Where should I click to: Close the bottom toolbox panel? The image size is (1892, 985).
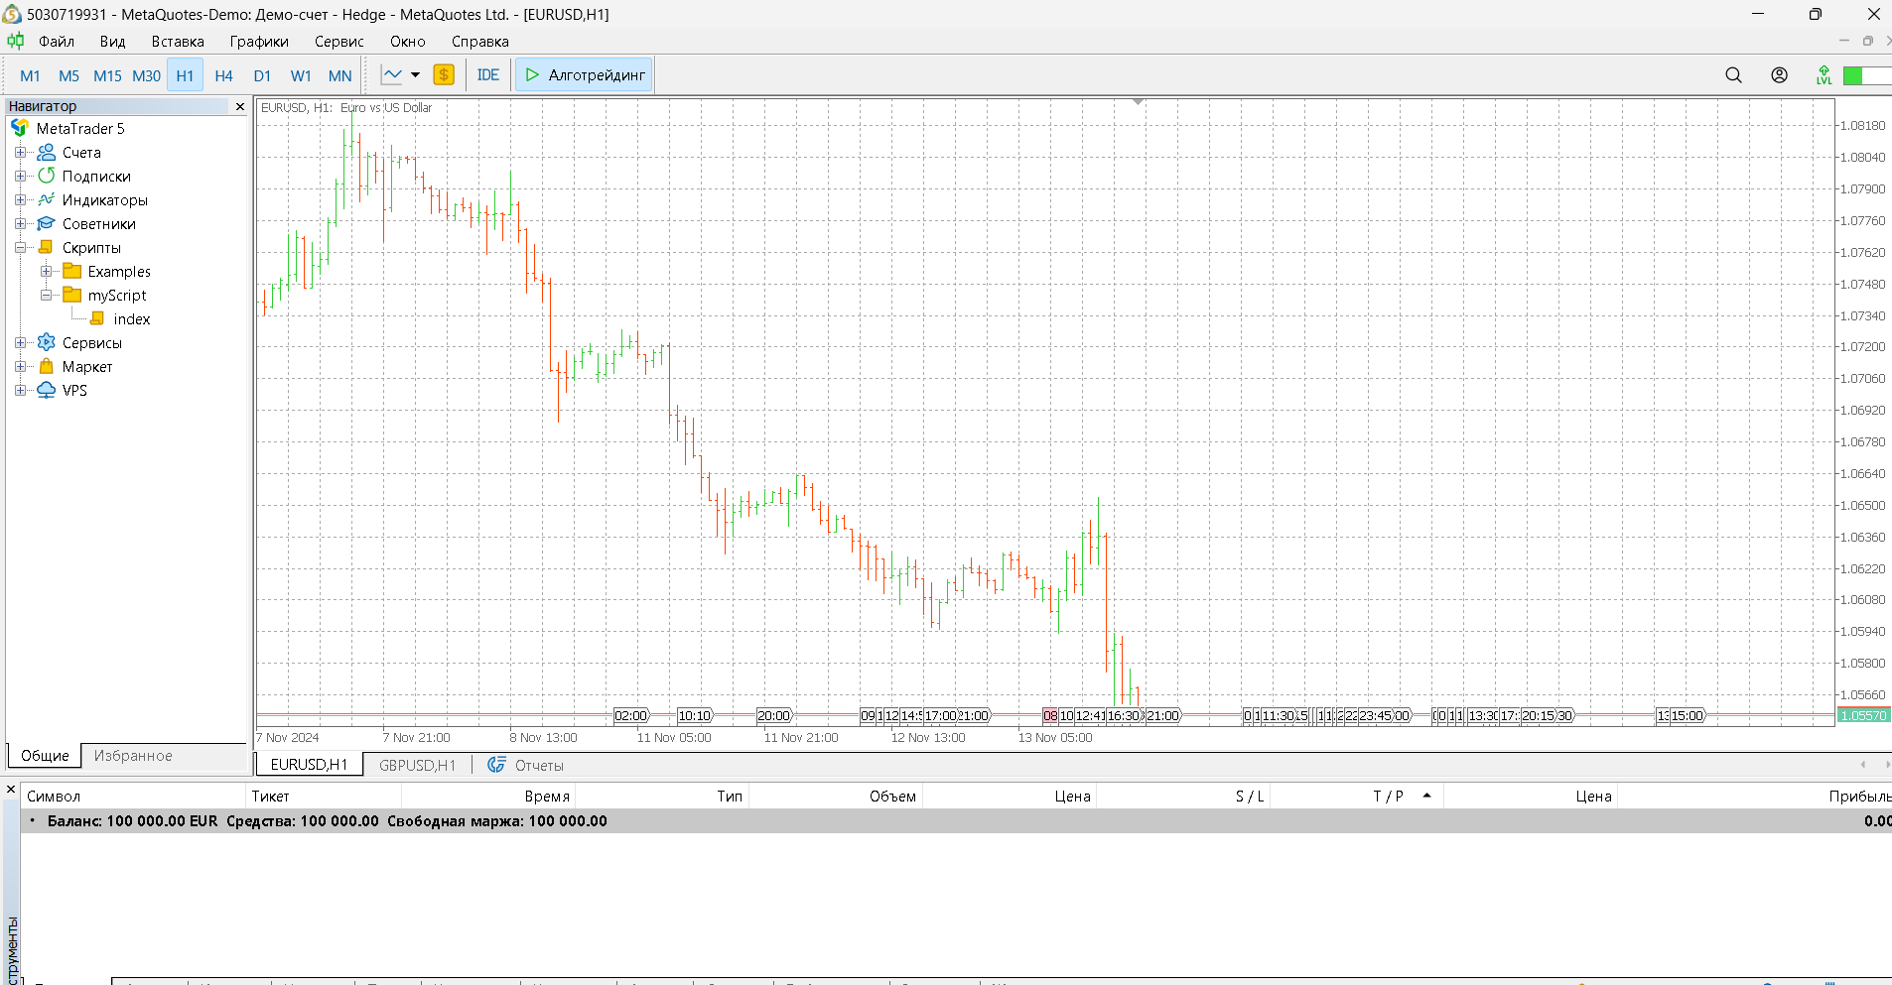tap(11, 790)
